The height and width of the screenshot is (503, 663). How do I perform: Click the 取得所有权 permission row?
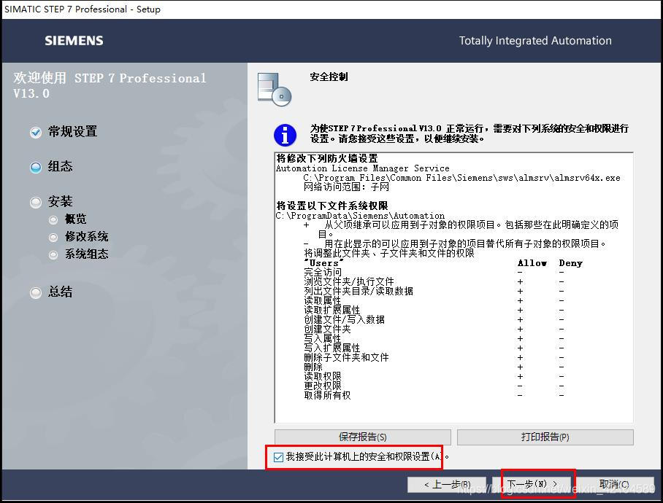tap(434, 395)
